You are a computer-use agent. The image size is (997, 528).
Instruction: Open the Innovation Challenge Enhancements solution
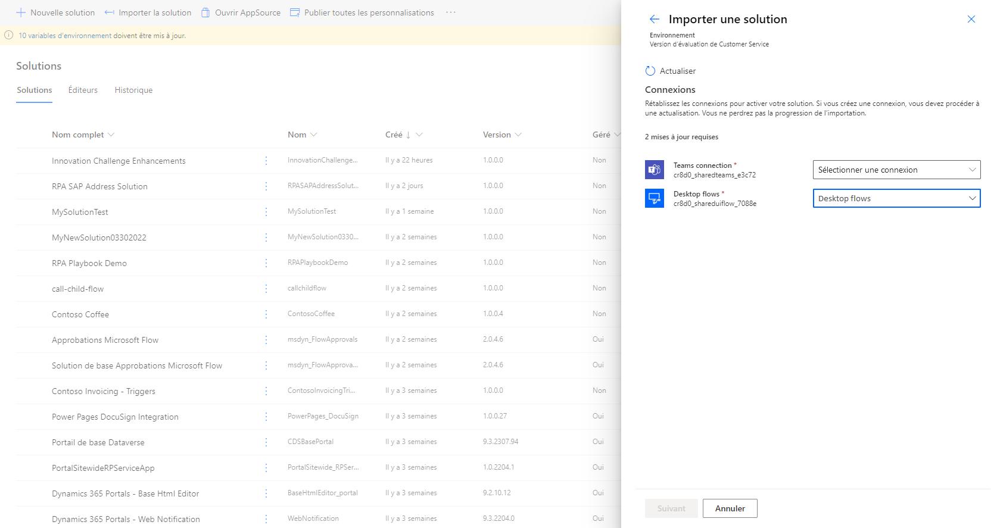pos(119,161)
